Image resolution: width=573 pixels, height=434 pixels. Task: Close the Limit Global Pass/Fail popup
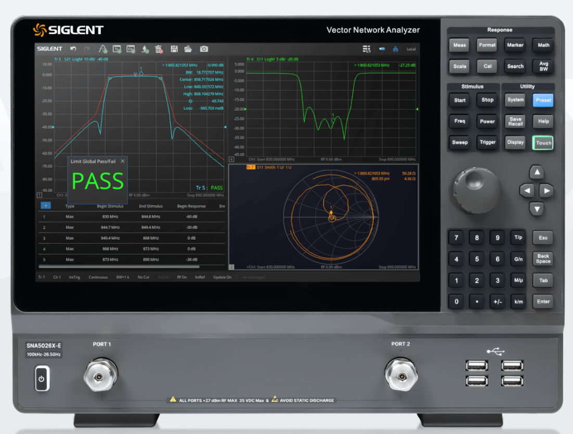[x=122, y=161]
